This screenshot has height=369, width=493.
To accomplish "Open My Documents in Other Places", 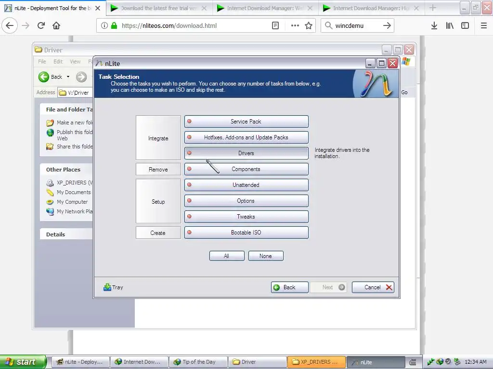I will pos(68,192).
